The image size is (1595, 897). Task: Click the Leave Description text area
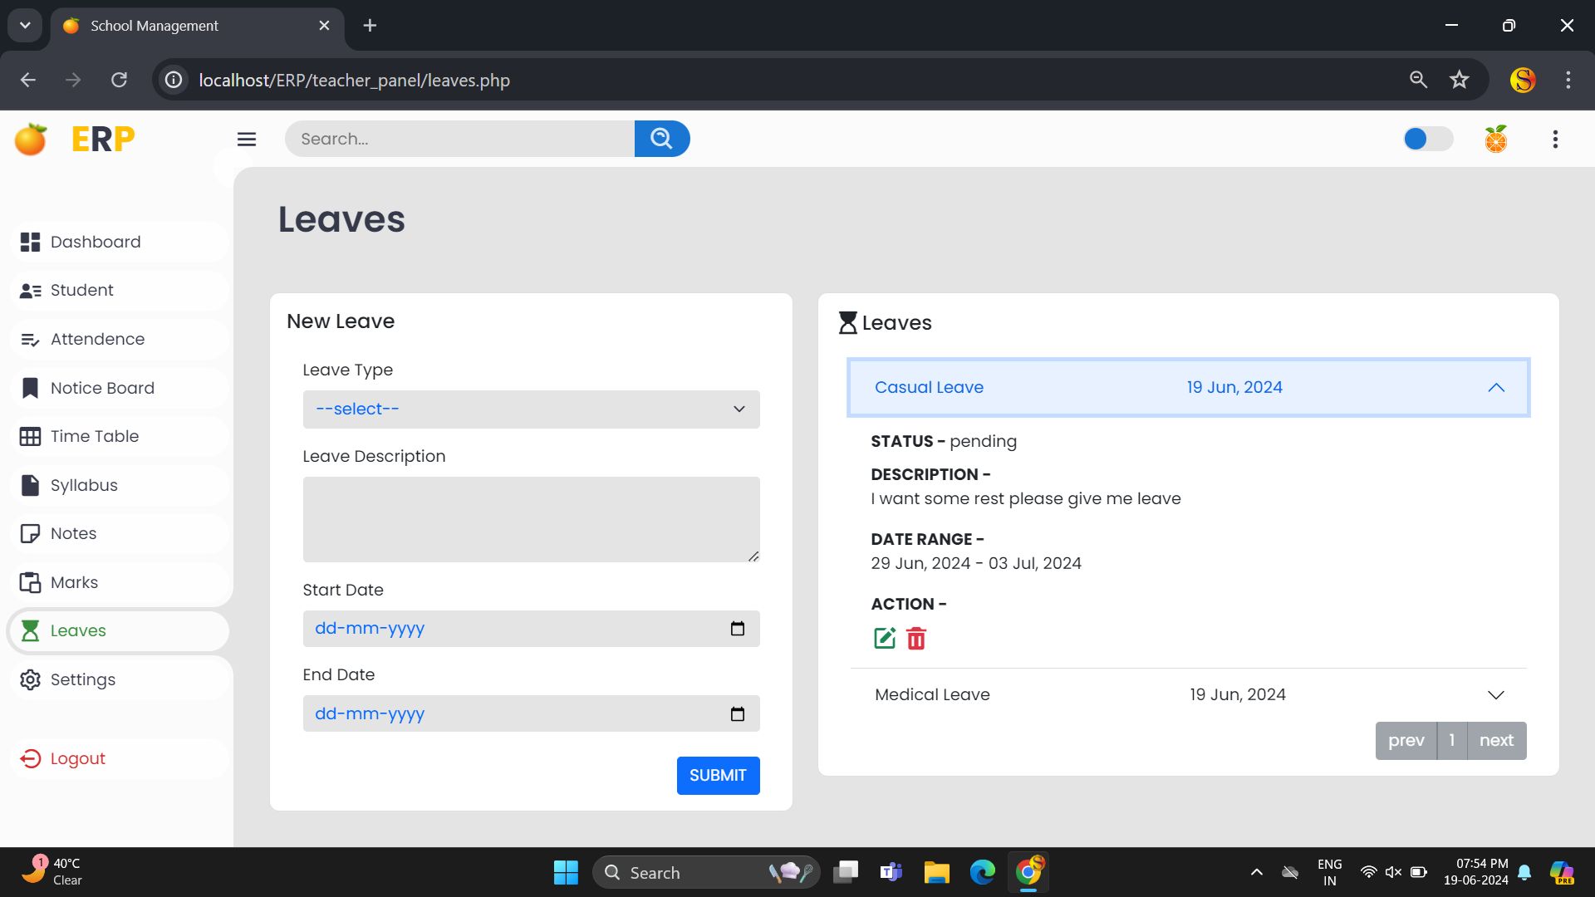tap(531, 519)
